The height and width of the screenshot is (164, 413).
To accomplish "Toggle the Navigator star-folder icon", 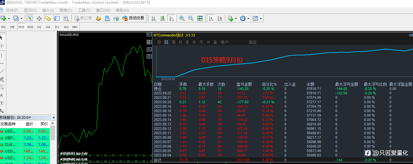I will tap(48, 18).
